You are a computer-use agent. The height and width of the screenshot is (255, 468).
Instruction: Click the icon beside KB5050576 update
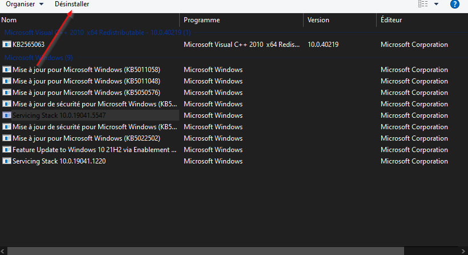[x=7, y=93]
